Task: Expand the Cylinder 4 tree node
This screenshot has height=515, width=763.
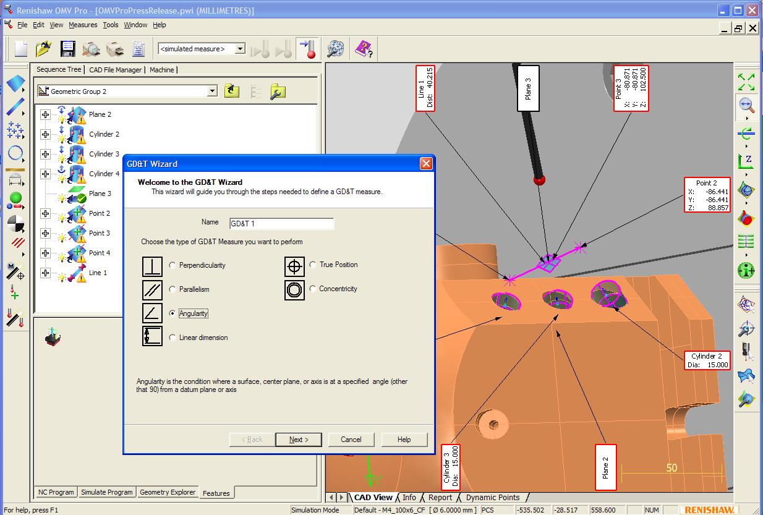Action: [x=45, y=174]
